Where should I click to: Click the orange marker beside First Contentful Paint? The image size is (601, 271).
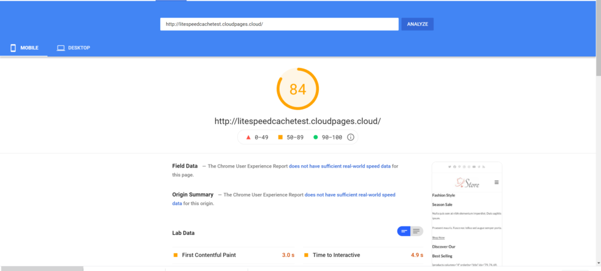(x=175, y=255)
